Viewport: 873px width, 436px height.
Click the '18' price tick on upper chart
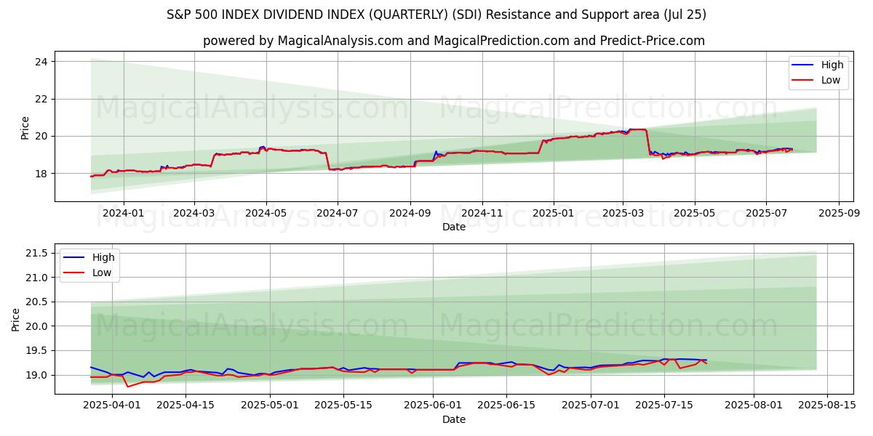(x=42, y=174)
